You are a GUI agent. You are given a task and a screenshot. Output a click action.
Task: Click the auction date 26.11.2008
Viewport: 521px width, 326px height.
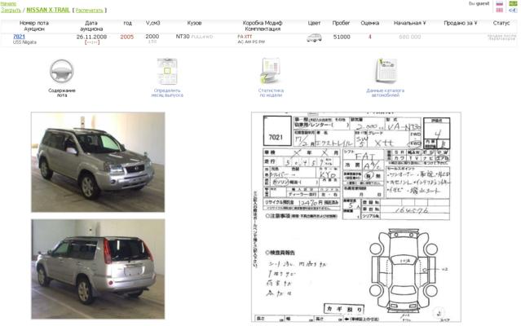click(91, 37)
